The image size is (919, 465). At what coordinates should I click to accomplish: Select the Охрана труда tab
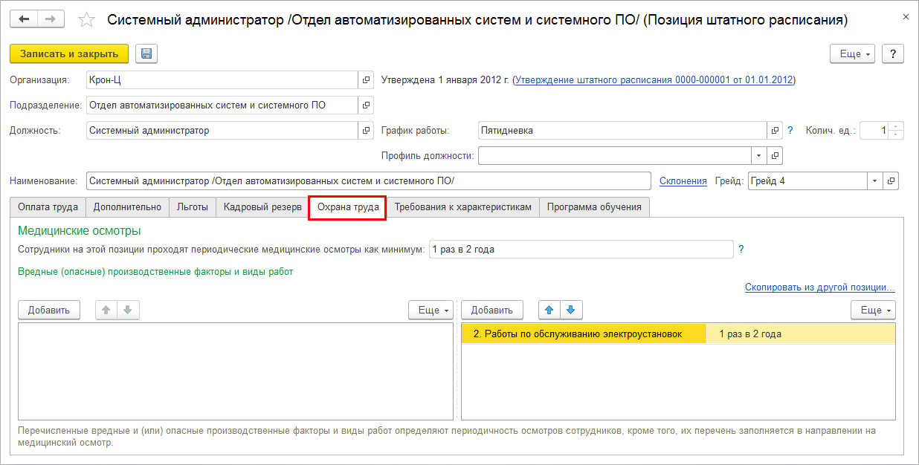[x=348, y=207]
